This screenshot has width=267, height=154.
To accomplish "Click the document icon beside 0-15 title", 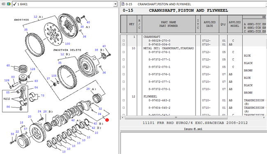I will tap(123, 4).
